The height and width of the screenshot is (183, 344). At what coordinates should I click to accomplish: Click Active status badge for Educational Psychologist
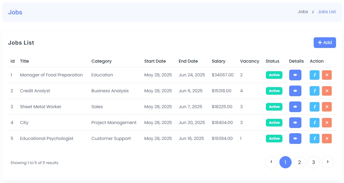click(x=274, y=138)
